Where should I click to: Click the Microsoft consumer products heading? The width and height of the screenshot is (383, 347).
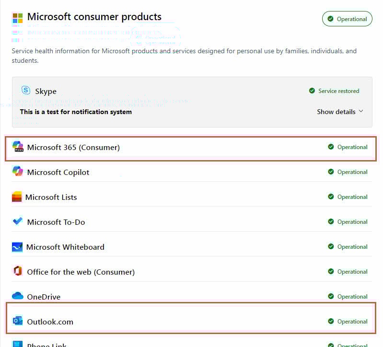point(94,17)
